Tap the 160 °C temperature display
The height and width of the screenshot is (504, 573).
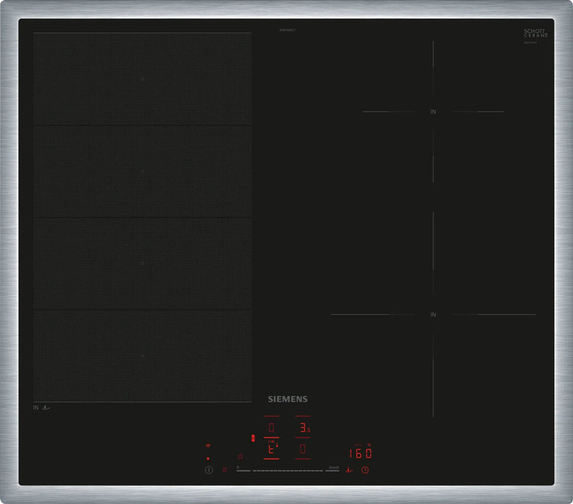pyautogui.click(x=361, y=453)
